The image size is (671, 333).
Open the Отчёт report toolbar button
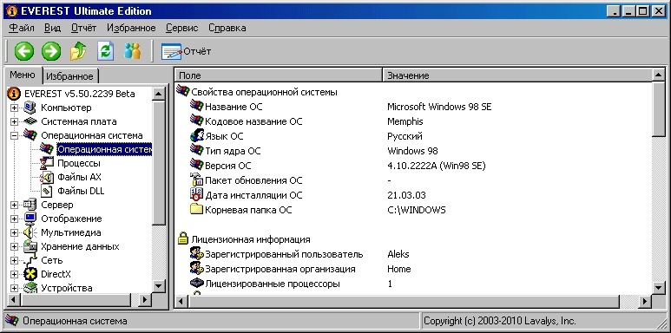click(x=186, y=52)
